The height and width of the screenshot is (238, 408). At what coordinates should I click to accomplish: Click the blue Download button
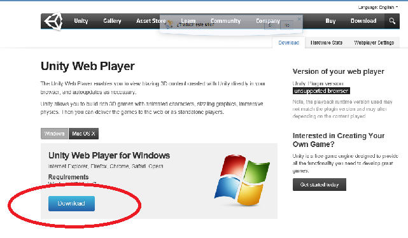pyautogui.click(x=71, y=204)
